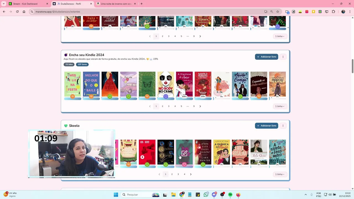Open the 'A Bela Rosalina' book cover
Viewport: 354px width, 199px height.
[x=240, y=152]
